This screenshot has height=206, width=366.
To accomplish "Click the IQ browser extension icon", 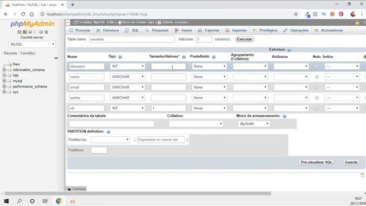I will (x=324, y=14).
